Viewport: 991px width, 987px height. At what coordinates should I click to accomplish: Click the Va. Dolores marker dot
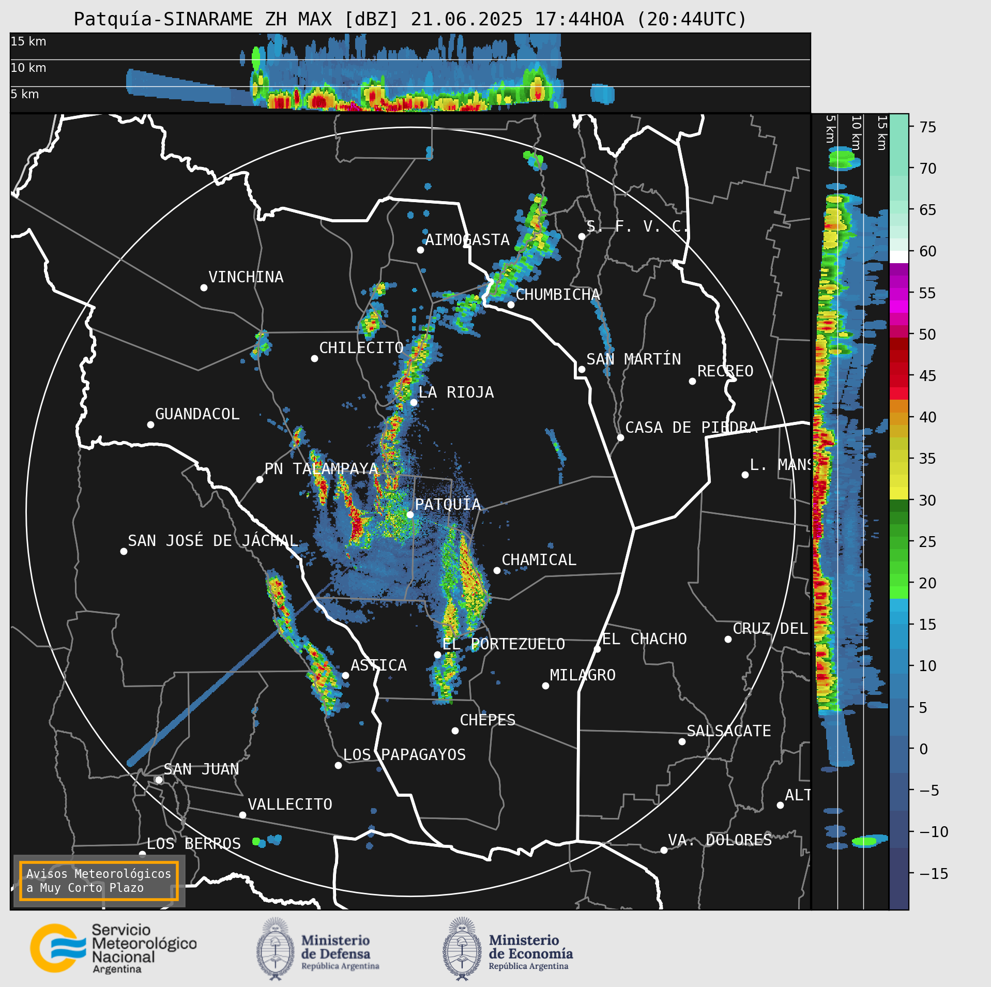pos(664,850)
